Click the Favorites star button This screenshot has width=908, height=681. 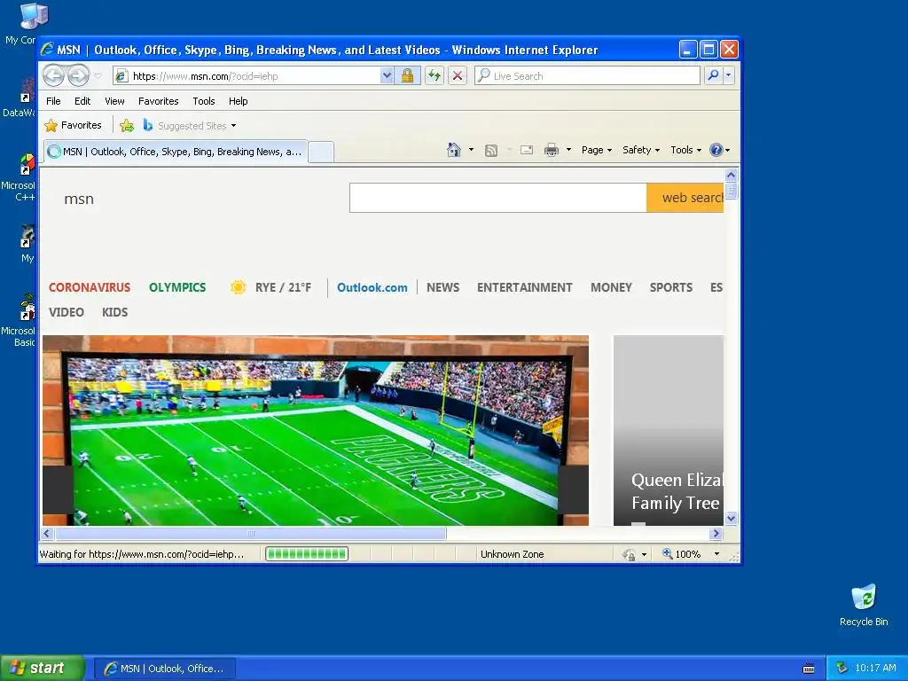74,125
